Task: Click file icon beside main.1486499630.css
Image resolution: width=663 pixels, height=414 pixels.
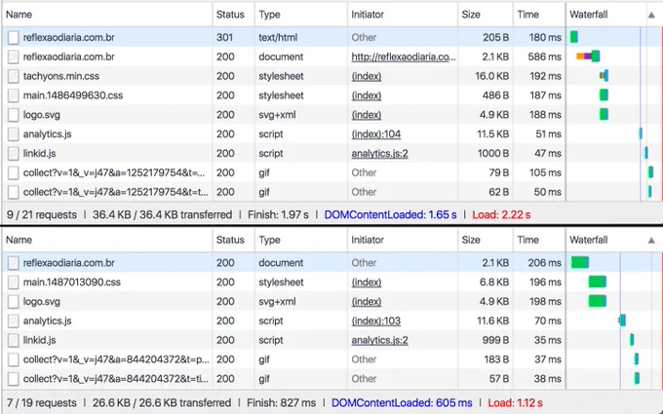Action: click(x=13, y=95)
